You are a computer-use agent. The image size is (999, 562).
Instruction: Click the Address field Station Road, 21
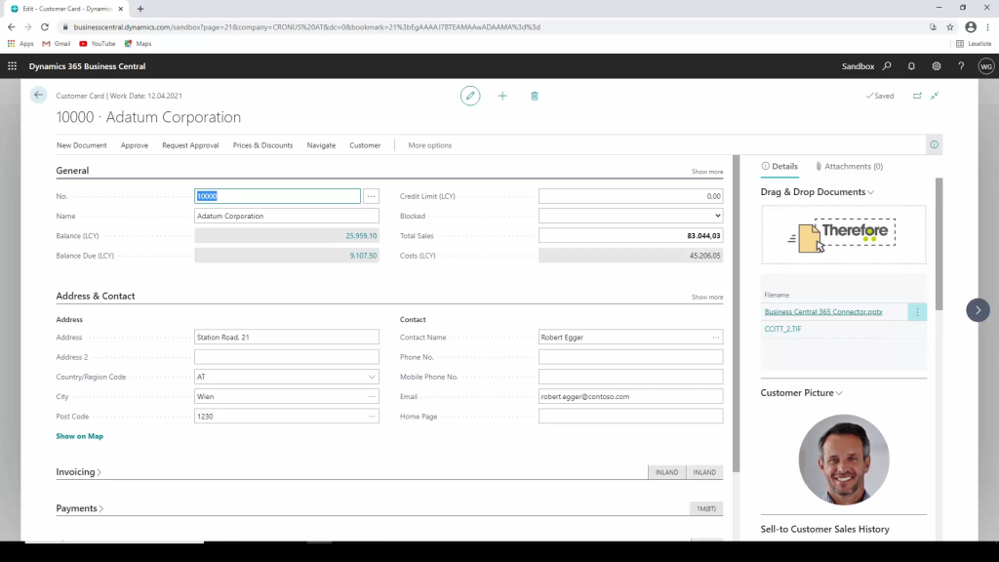[287, 337]
